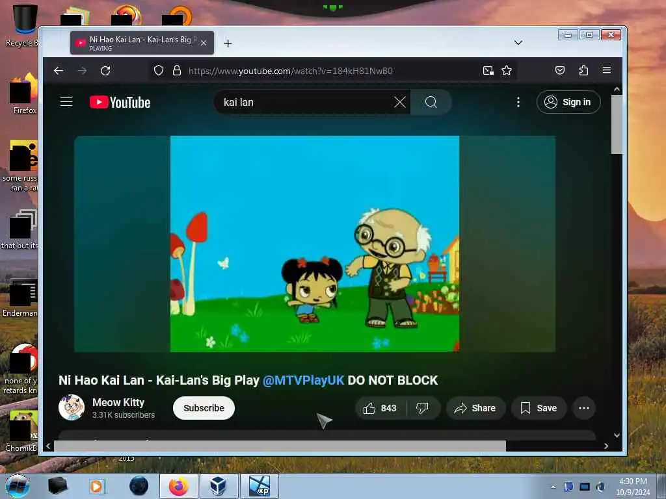Click the padlock site info icon
The image size is (666, 499).
click(177, 70)
